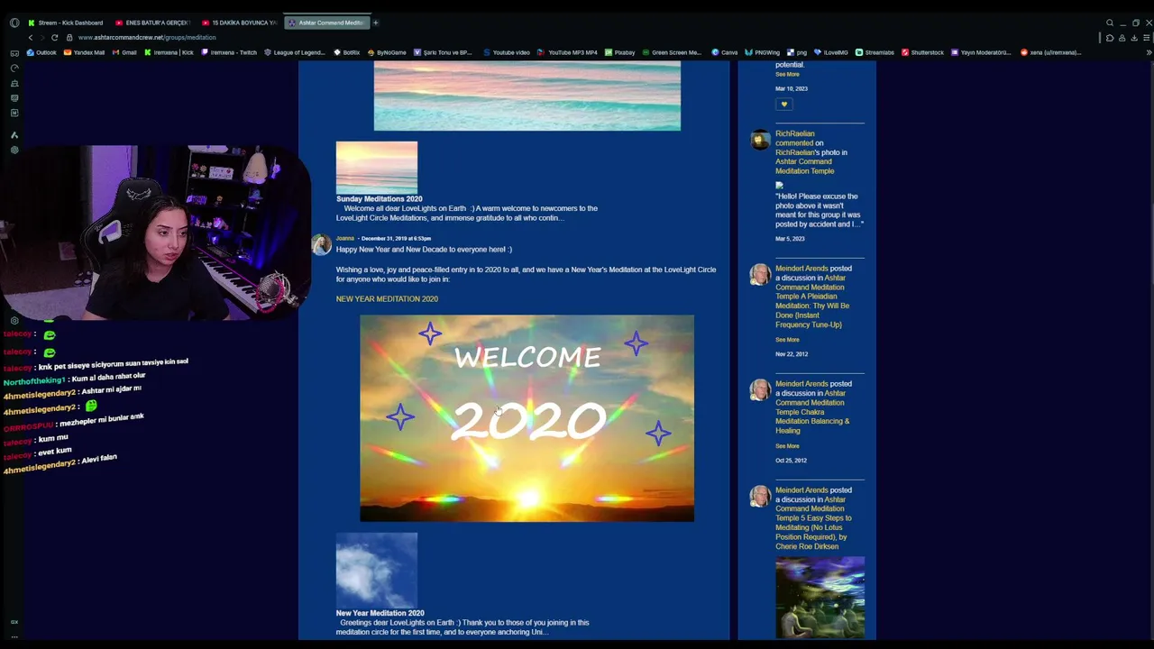Open the Easy Setup menu icon

click(1146, 38)
